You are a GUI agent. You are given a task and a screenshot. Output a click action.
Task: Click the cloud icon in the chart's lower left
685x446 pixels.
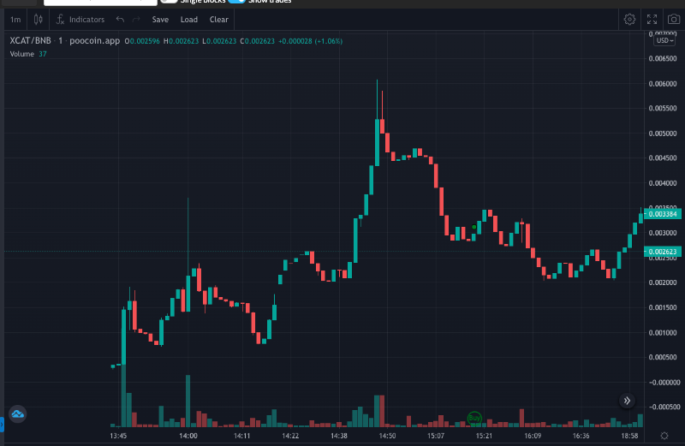17,413
